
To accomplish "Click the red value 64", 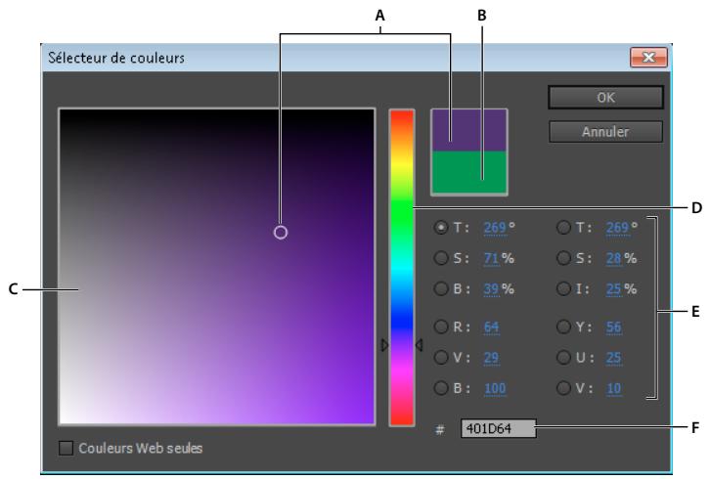I will click(491, 327).
